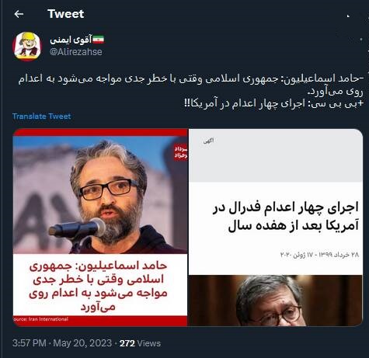
Task: Open the 272 Views count
Action: pos(140,343)
